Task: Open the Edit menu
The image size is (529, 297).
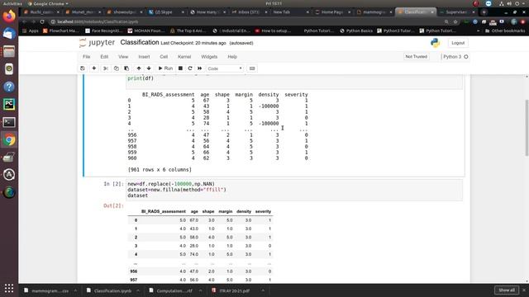Action: [104, 57]
